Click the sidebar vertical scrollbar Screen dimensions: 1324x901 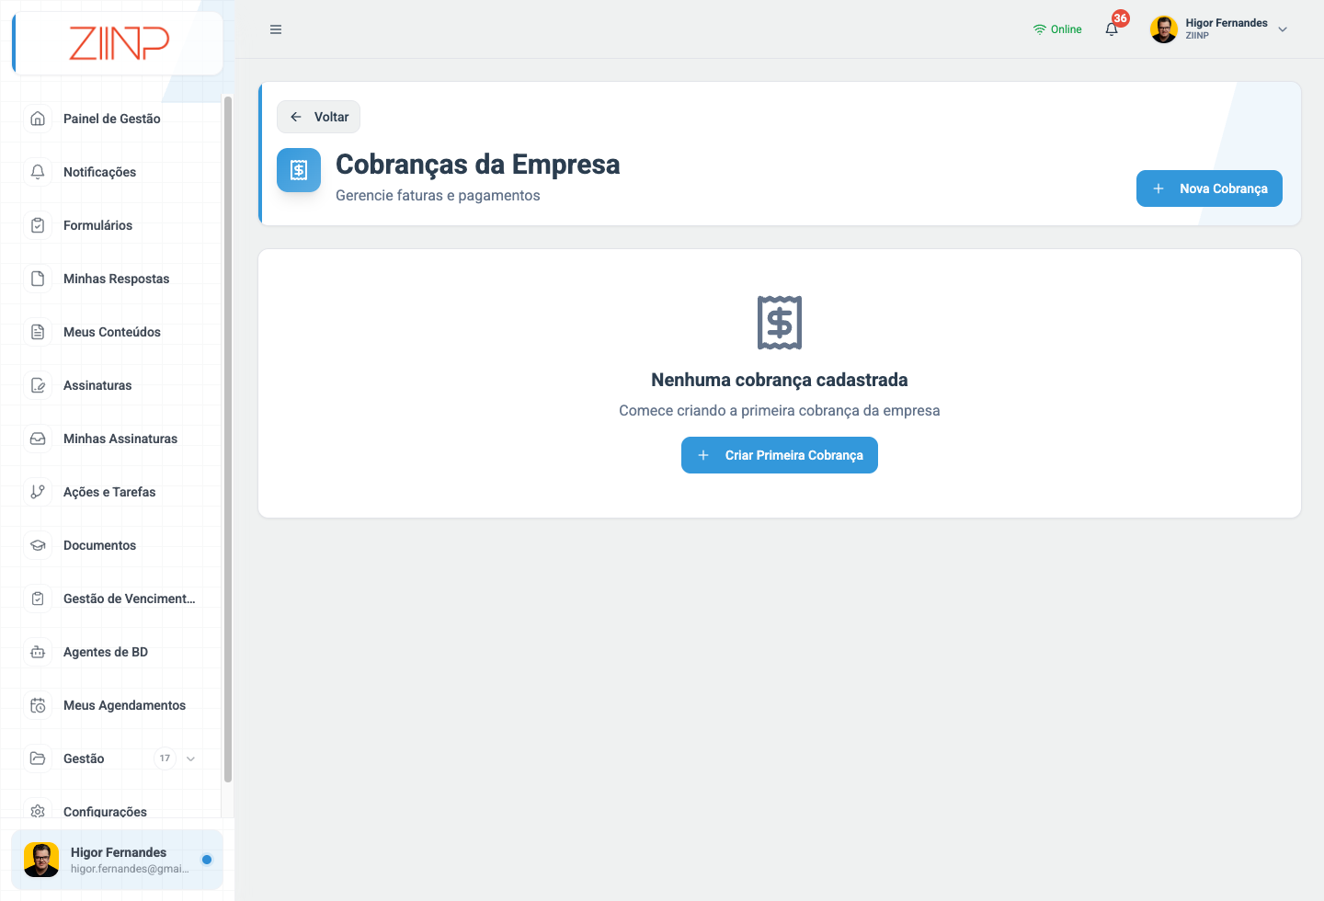(228, 439)
